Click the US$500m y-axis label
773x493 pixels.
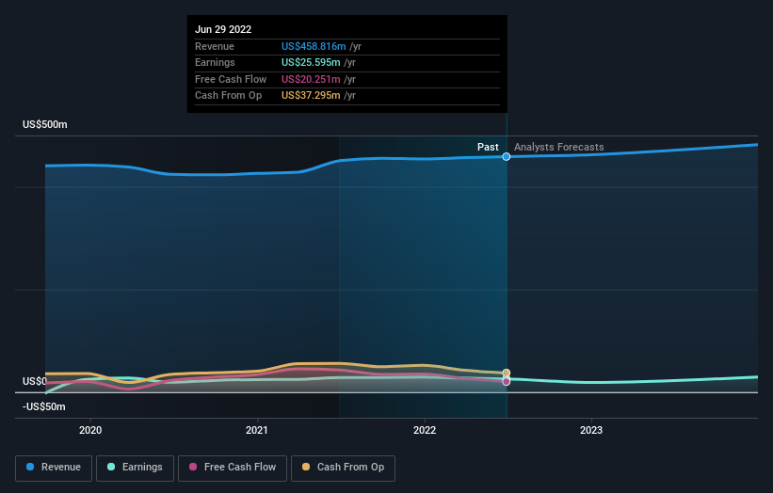coord(45,124)
